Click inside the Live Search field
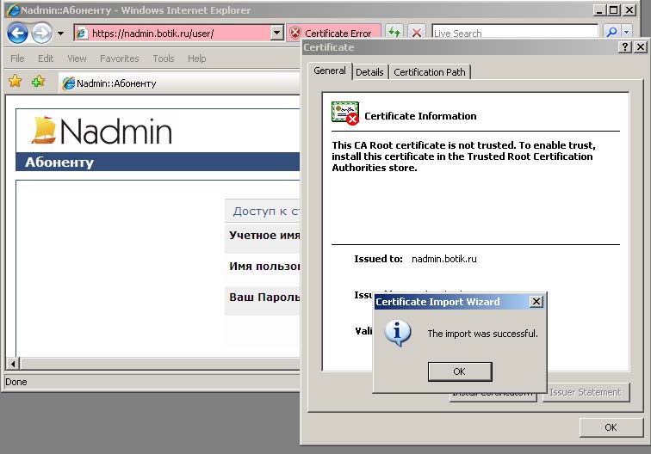Image resolution: width=651 pixels, height=454 pixels. (x=514, y=34)
